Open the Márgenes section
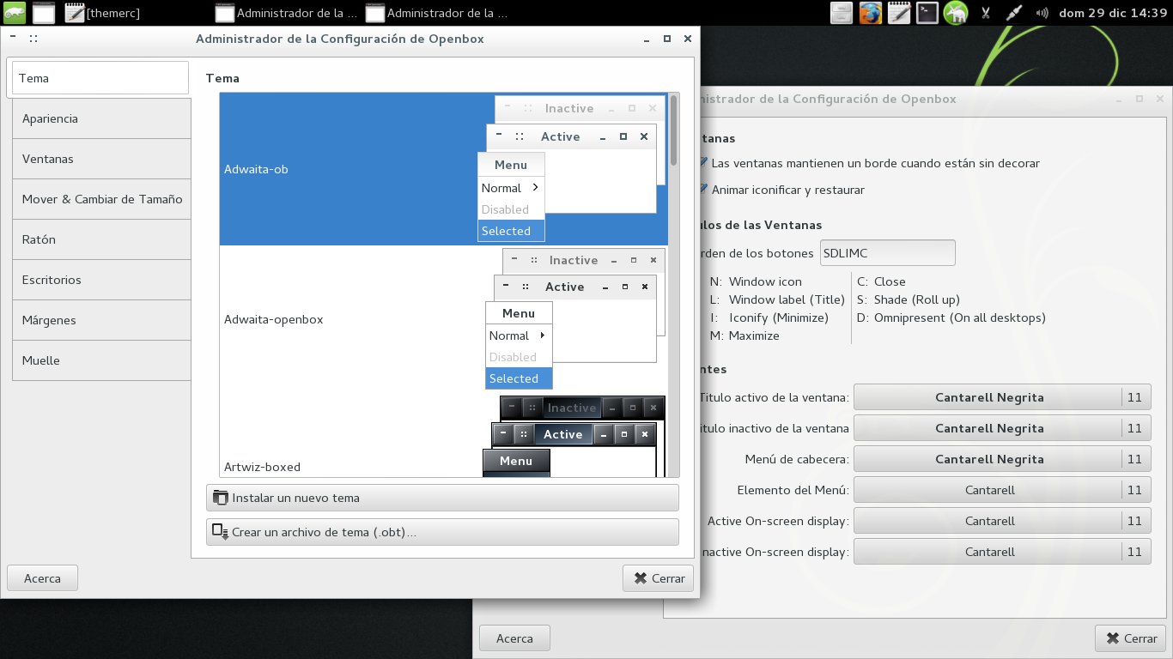The height and width of the screenshot is (659, 1173). [x=101, y=320]
